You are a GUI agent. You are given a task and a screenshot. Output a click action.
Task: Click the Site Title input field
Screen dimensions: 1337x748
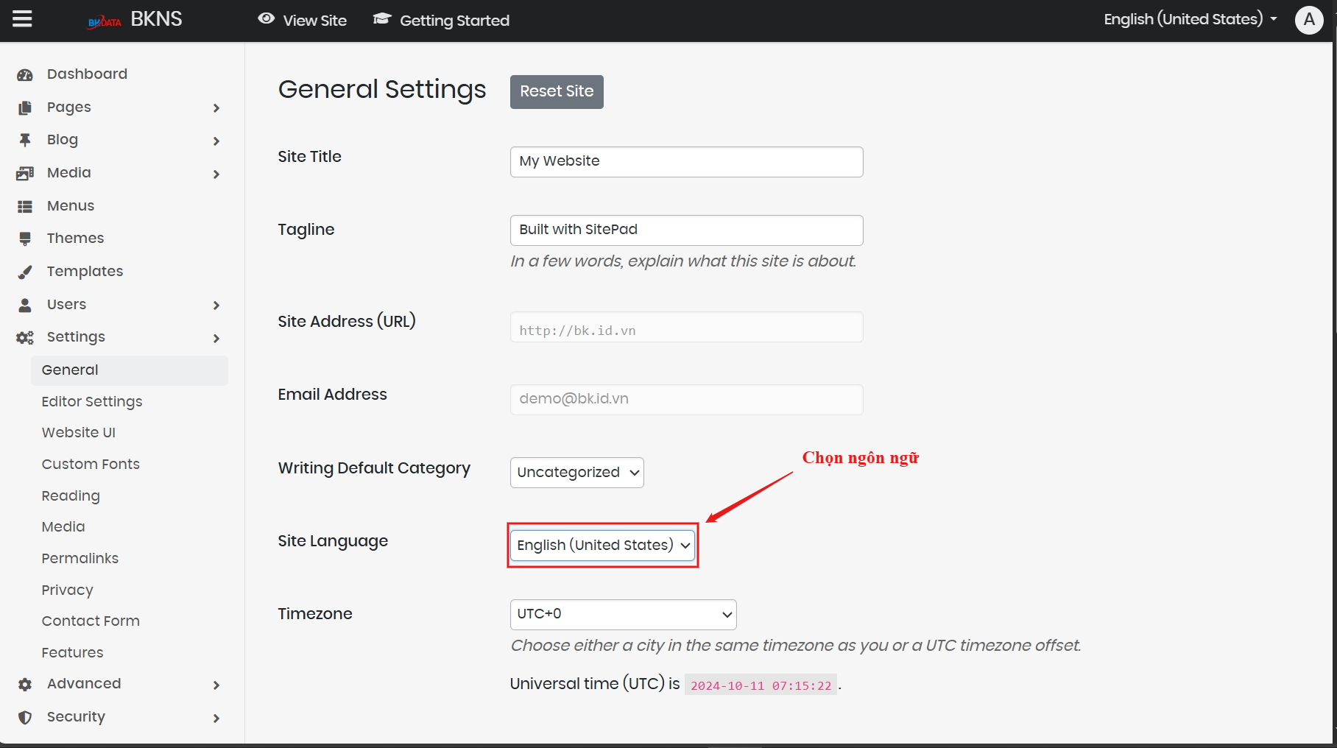point(686,161)
